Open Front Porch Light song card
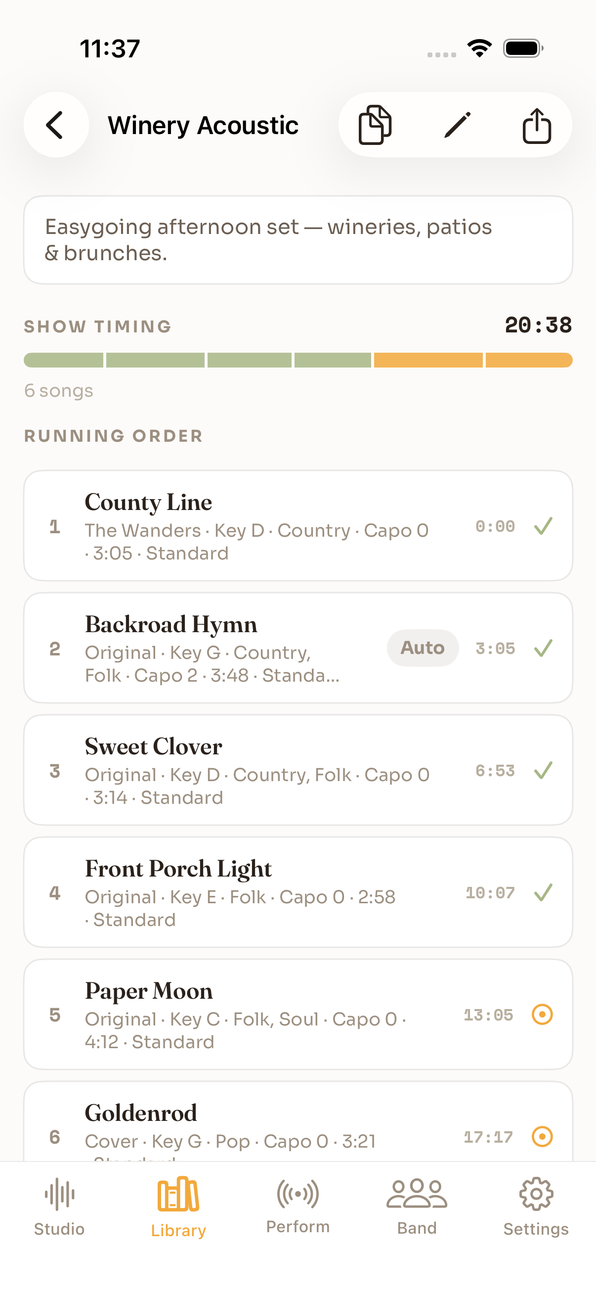This screenshot has height=1297, width=596. (298, 892)
